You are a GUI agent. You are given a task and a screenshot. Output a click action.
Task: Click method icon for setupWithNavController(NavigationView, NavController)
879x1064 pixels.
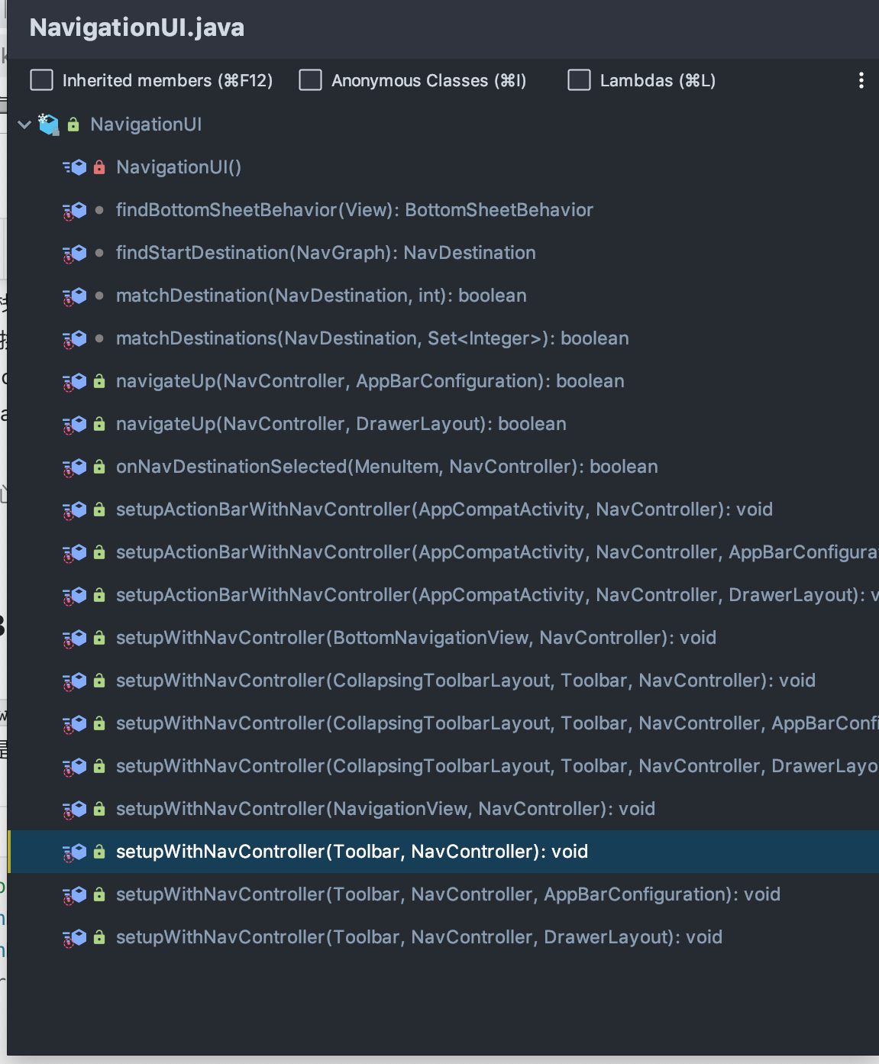click(75, 809)
